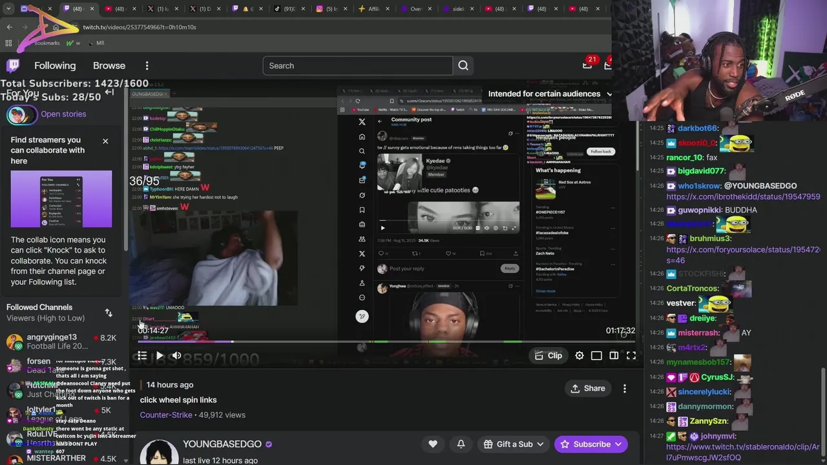Screen dimensions: 827x465
Task: Sort the Followed Channels list
Action: (109, 313)
